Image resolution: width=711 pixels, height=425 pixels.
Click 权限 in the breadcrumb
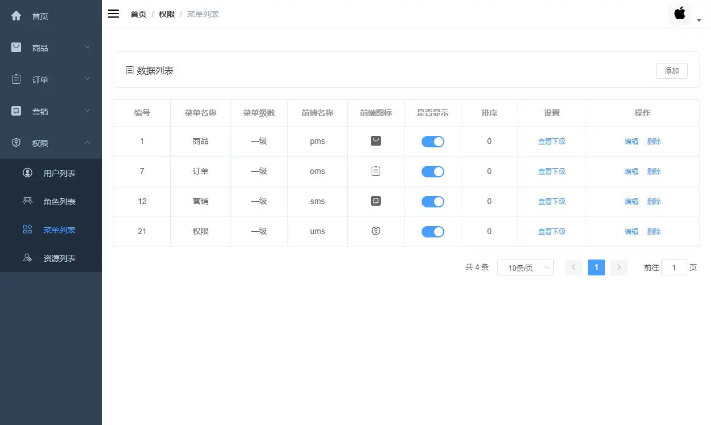(x=167, y=14)
